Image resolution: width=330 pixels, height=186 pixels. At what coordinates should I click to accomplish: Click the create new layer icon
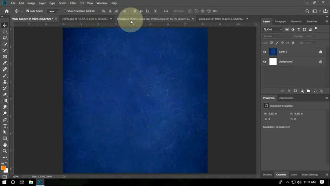tap(315, 90)
